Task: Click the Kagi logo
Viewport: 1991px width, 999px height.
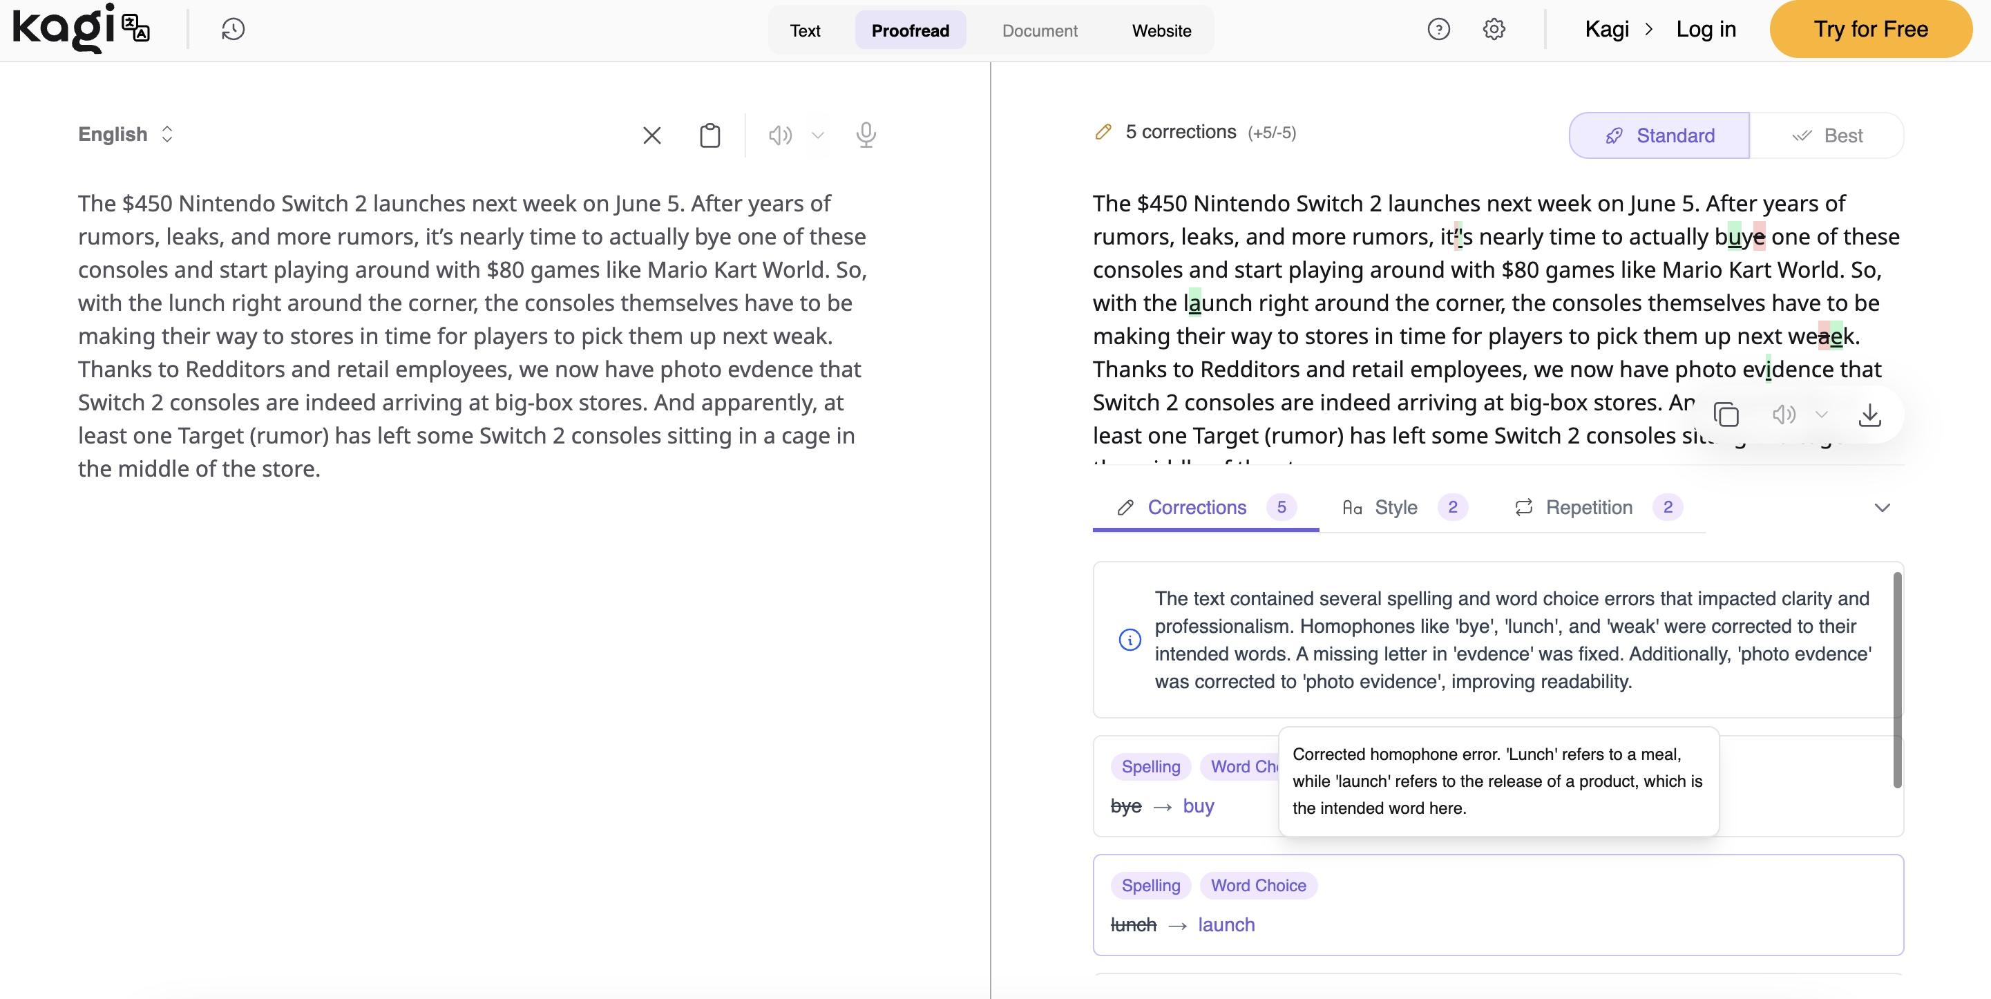Action: pyautogui.click(x=64, y=28)
